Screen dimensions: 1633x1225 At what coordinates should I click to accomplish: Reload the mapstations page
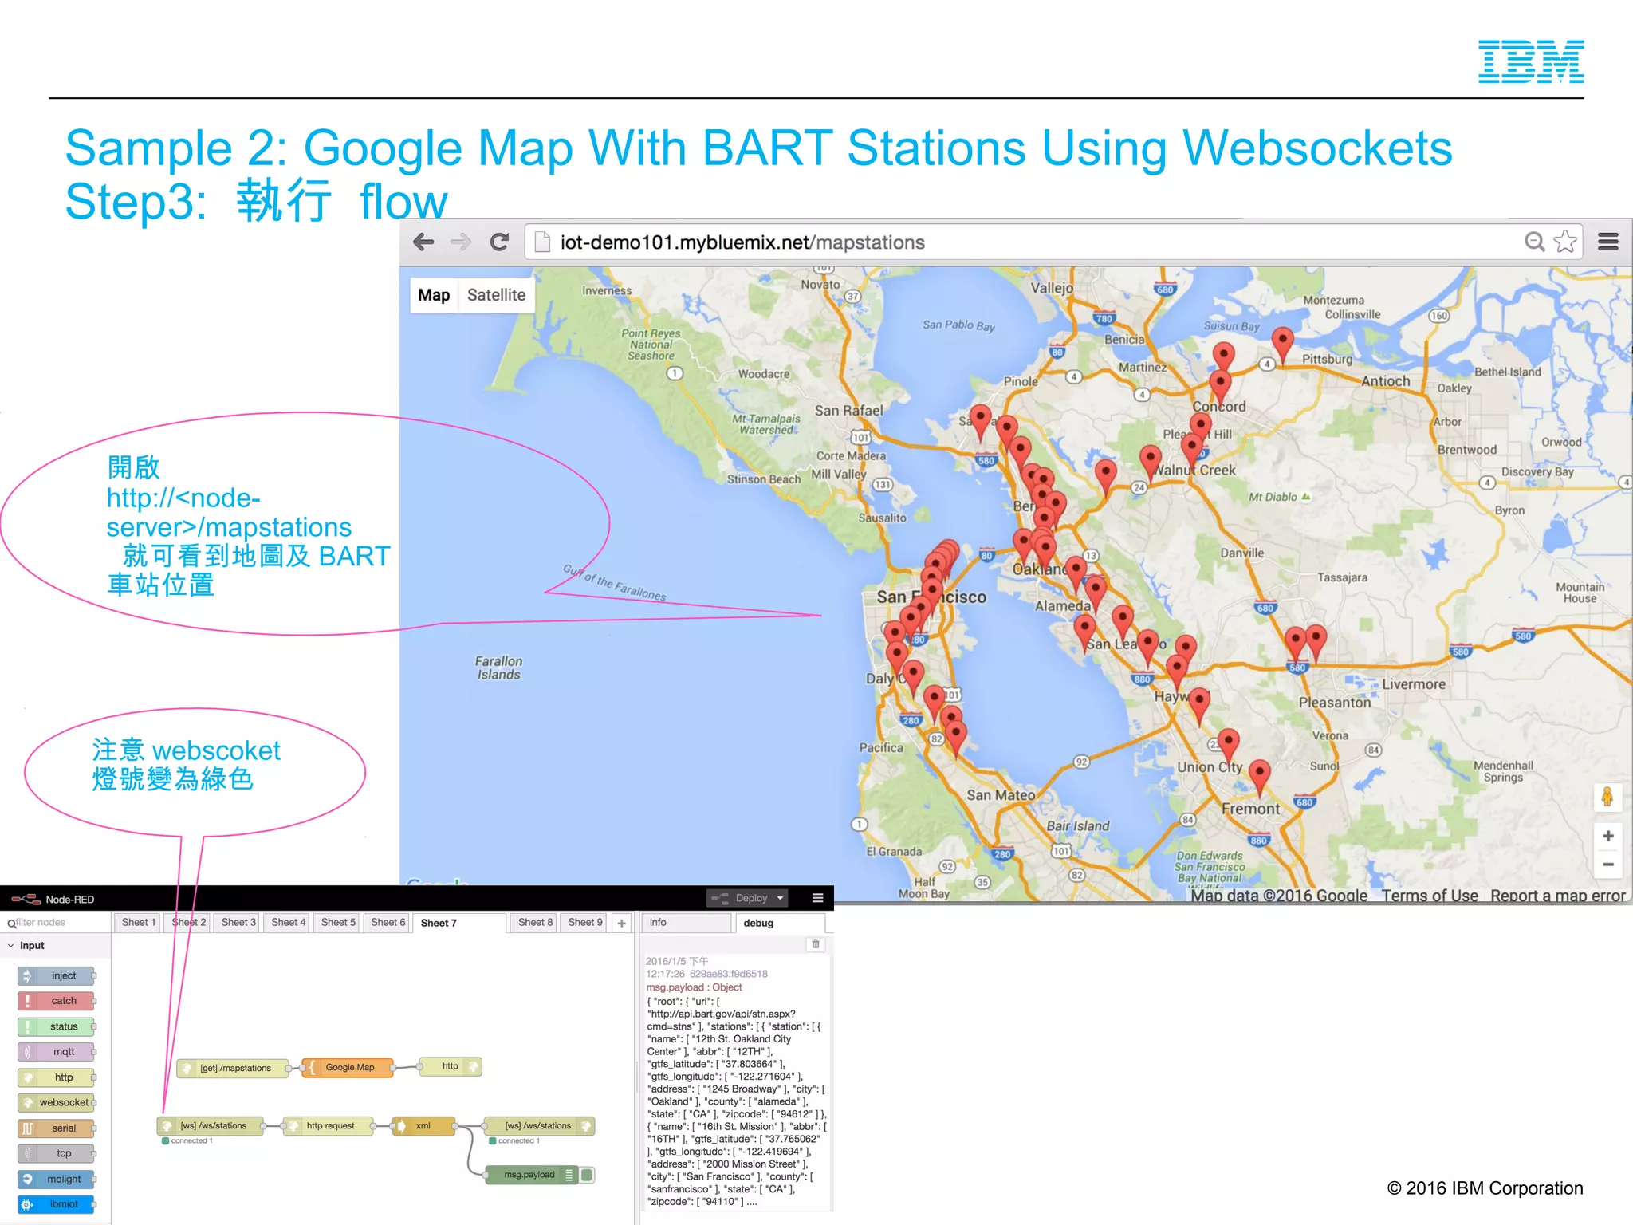[x=500, y=242]
